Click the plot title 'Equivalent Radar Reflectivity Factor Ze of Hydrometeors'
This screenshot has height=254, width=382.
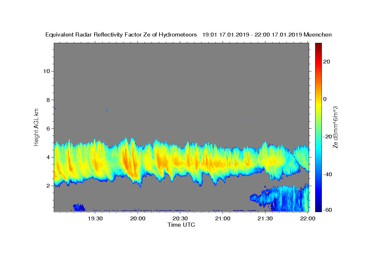[121, 35]
